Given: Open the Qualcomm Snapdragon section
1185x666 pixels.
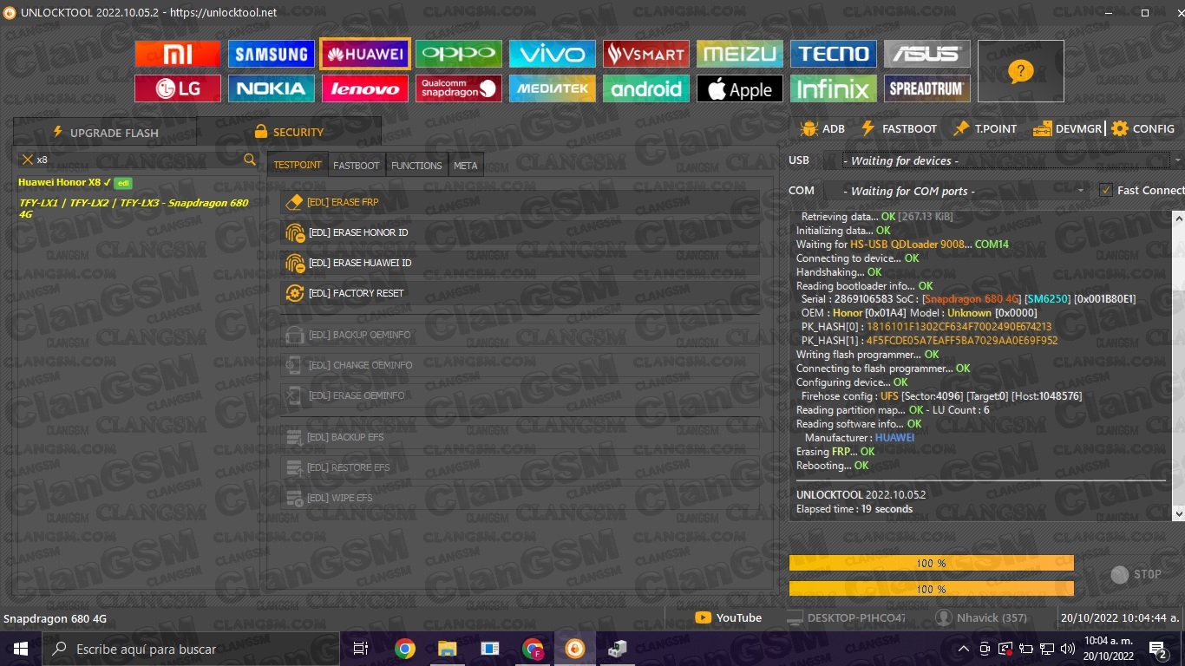Looking at the screenshot, I should click(x=458, y=88).
